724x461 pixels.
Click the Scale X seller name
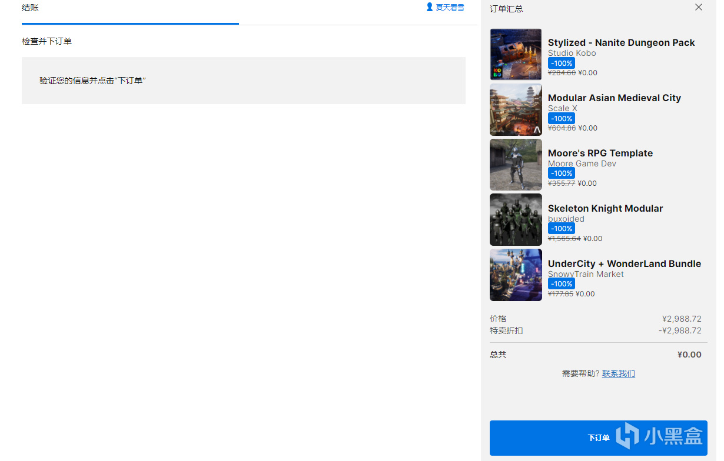563,108
